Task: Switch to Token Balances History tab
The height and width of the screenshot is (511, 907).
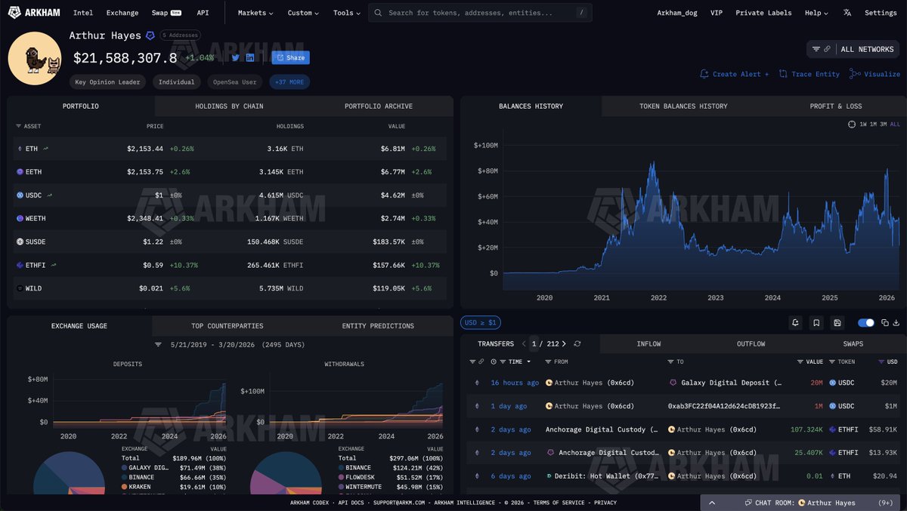Action: (683, 106)
